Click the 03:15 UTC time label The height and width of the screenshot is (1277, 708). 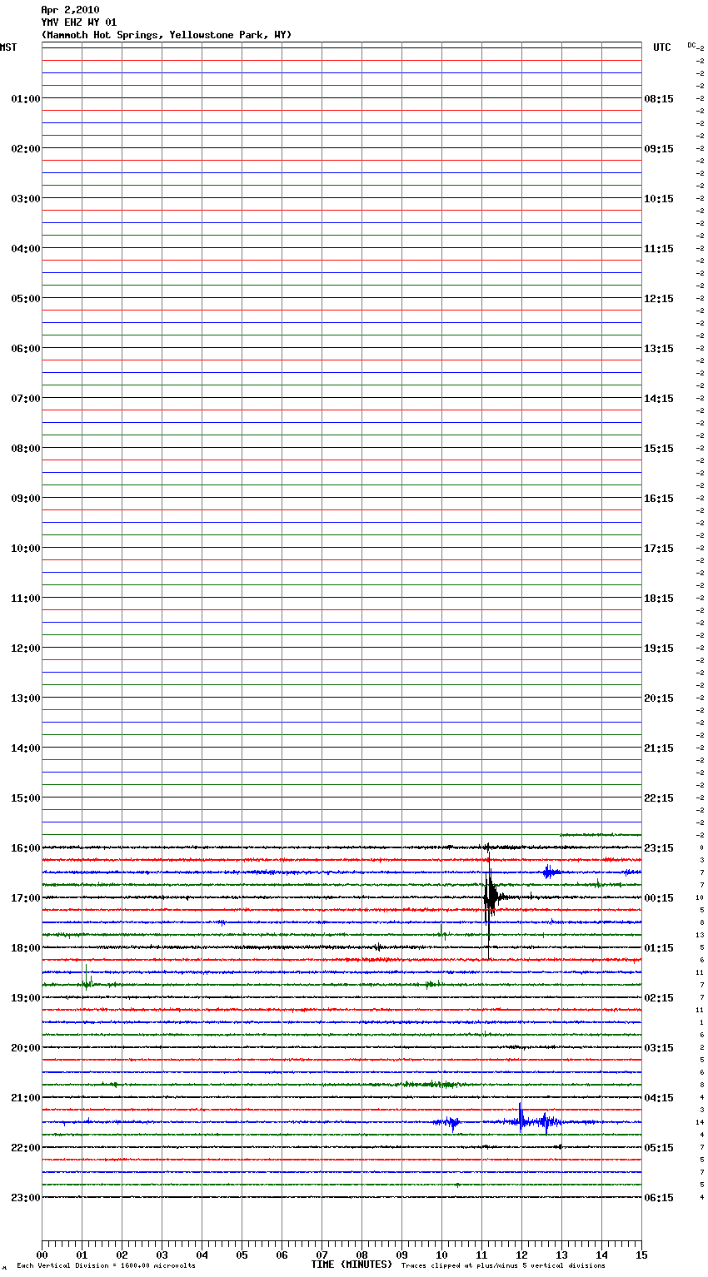659,1048
